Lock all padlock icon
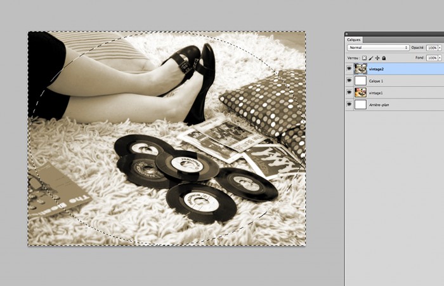 (384, 58)
